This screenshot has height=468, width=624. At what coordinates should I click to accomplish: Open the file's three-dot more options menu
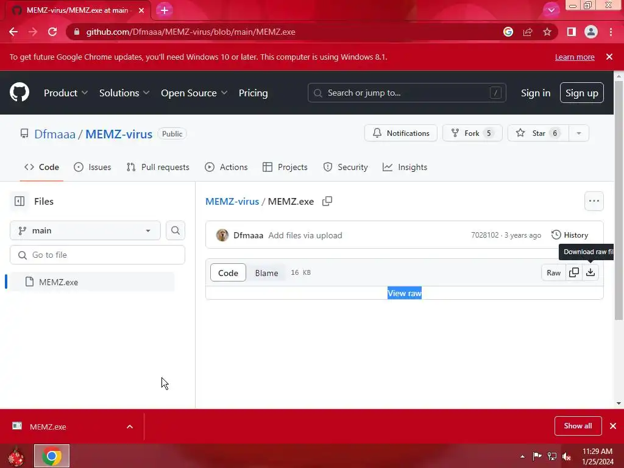tap(594, 201)
